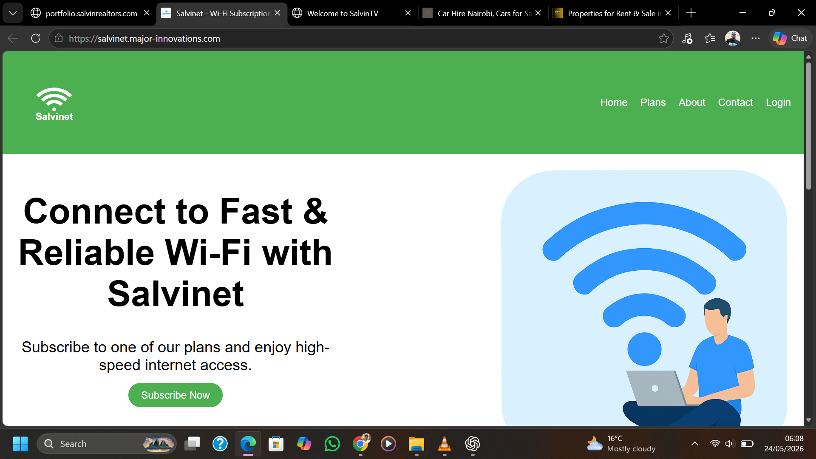
Task: Click the Salvinet Wi-Fi logo
Action: pyautogui.click(x=54, y=104)
